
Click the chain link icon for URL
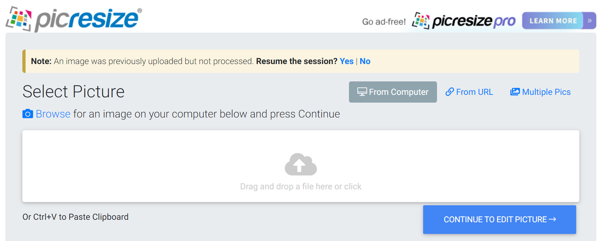pyautogui.click(x=449, y=92)
